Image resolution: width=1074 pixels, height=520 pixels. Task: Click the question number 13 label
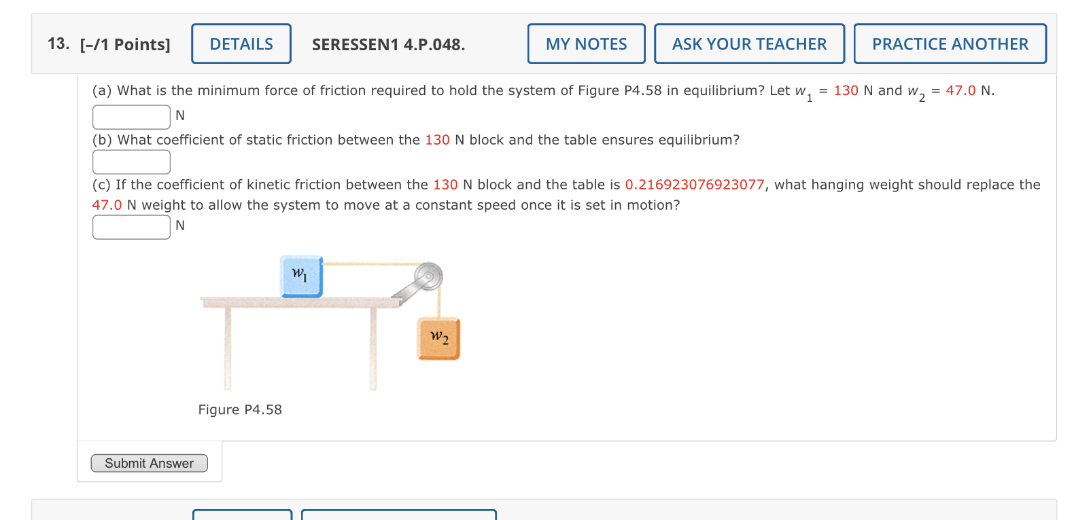click(x=58, y=43)
